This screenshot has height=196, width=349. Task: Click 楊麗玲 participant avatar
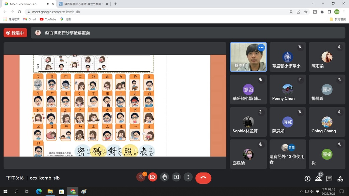click(x=327, y=89)
